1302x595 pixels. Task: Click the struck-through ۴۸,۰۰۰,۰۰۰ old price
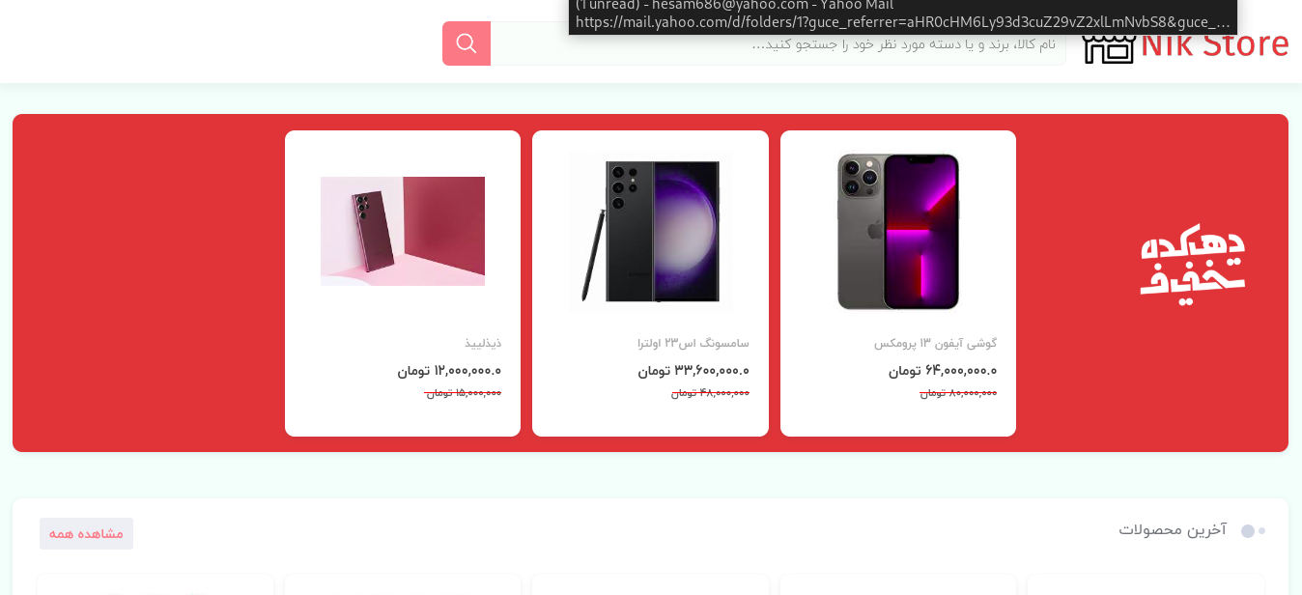710,393
